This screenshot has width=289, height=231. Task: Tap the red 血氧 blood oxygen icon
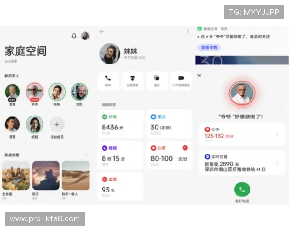(105, 179)
